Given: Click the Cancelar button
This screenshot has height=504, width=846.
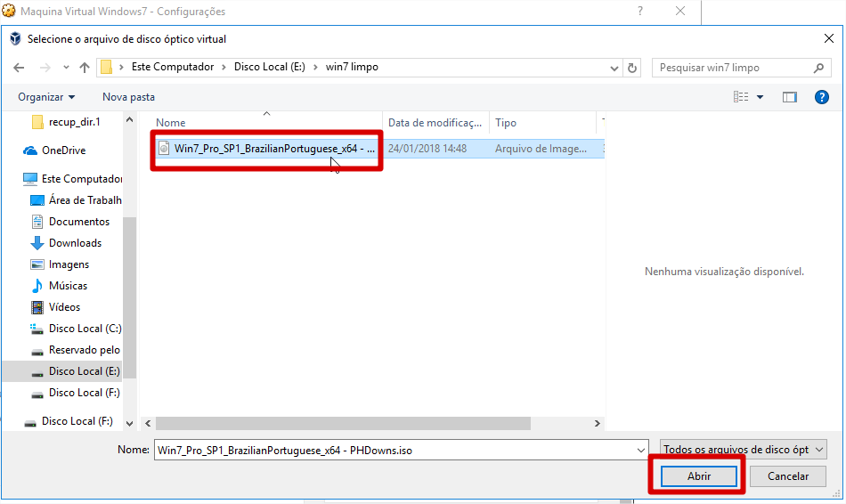Looking at the screenshot, I should point(788,476).
